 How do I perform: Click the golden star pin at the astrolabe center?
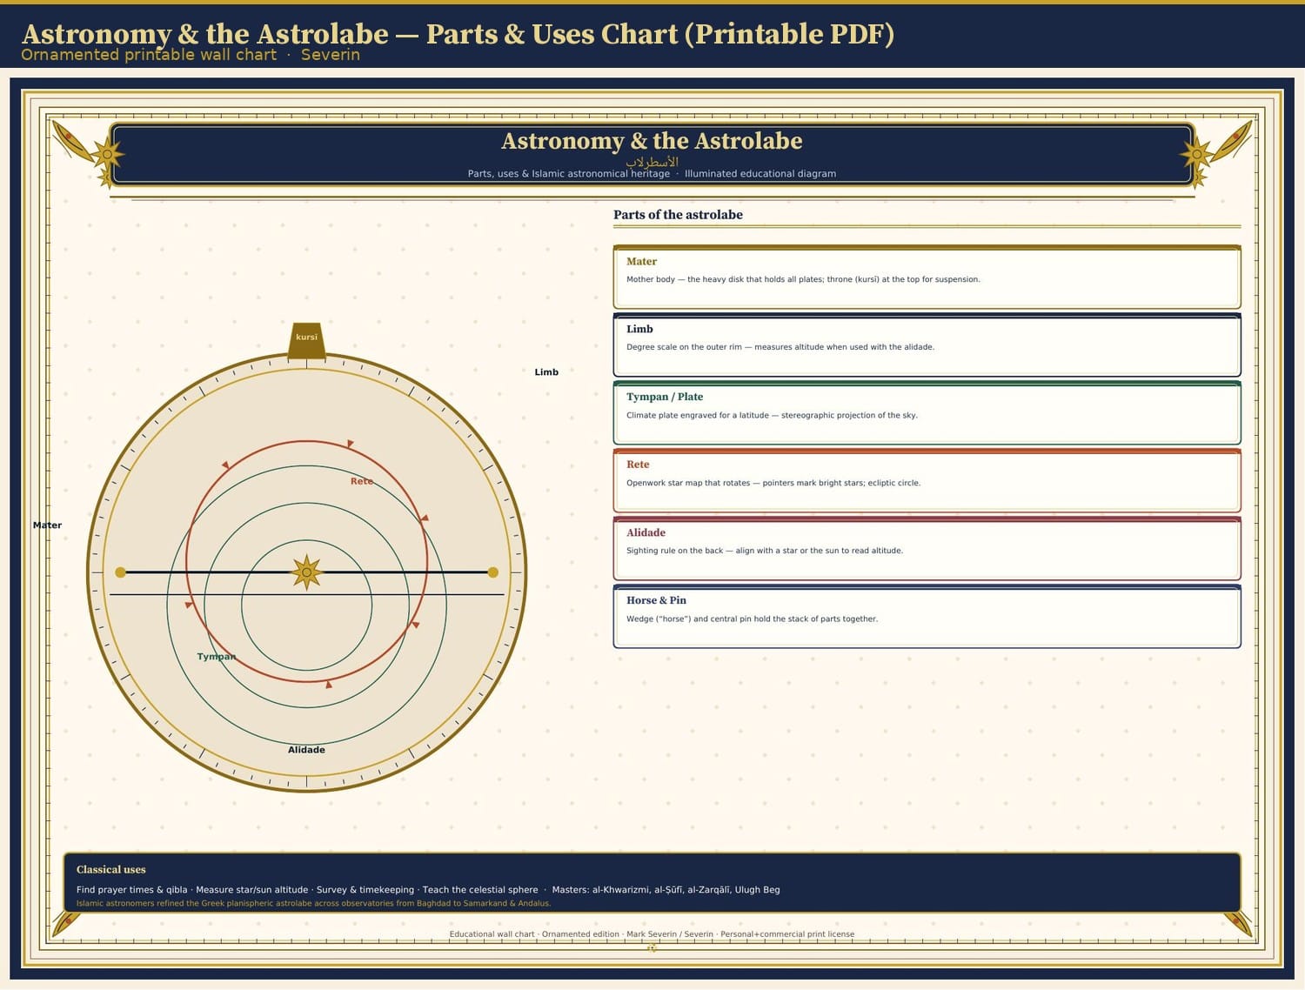[x=306, y=572]
